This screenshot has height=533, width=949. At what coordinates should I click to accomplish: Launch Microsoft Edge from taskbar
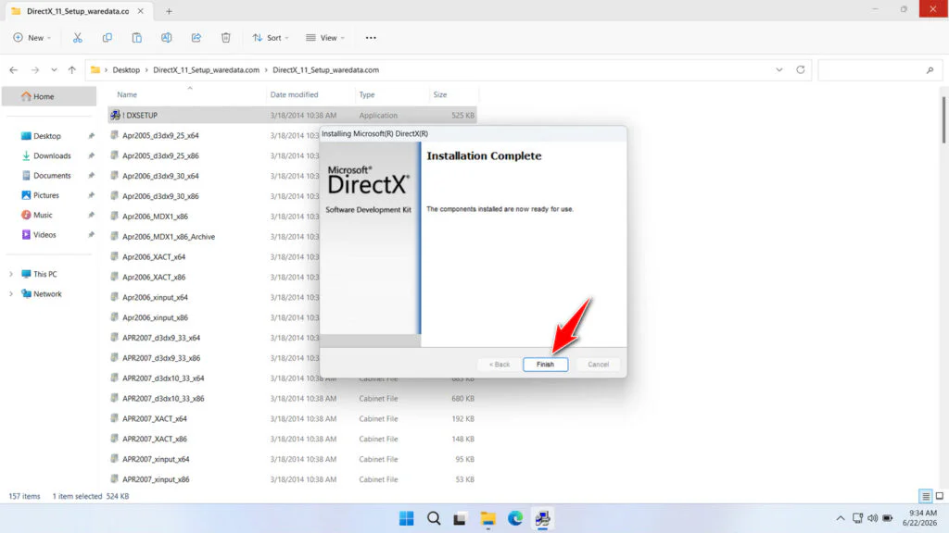[x=515, y=518]
